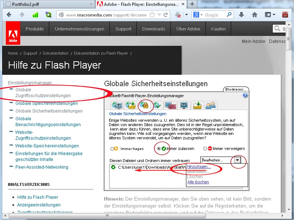Image resolution: width=294 pixels, height=220 pixels.
Task: Open the global privacy settings tab with eye icon
Action: point(117,105)
